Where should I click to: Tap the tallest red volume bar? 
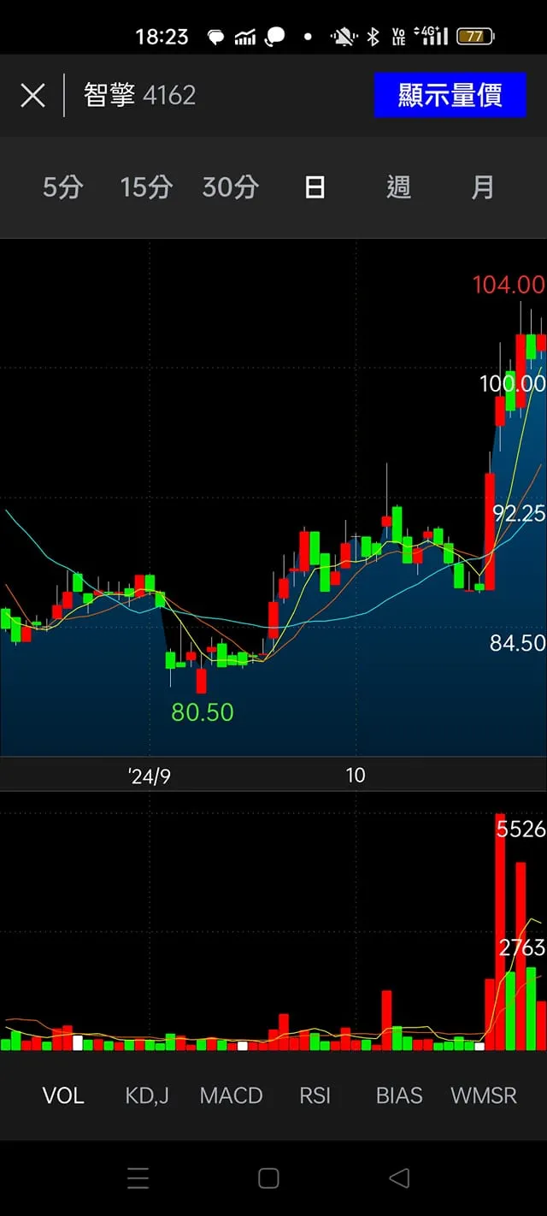coord(500,932)
